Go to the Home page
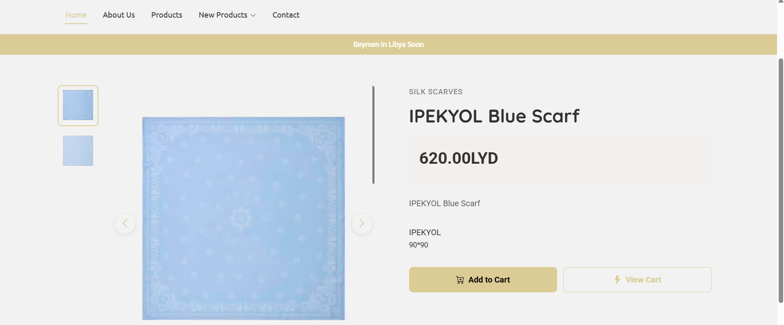This screenshot has width=784, height=325. pyautogui.click(x=76, y=15)
